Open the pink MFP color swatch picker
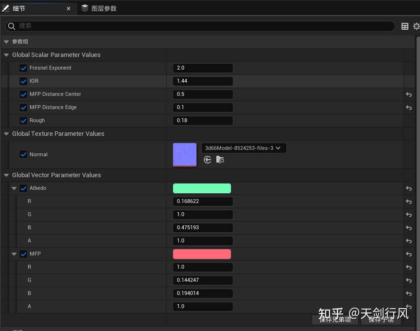The image size is (420, 331). coord(202,254)
